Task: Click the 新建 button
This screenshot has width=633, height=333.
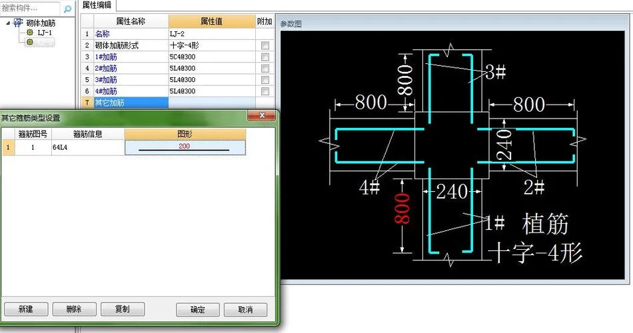Action: [26, 309]
